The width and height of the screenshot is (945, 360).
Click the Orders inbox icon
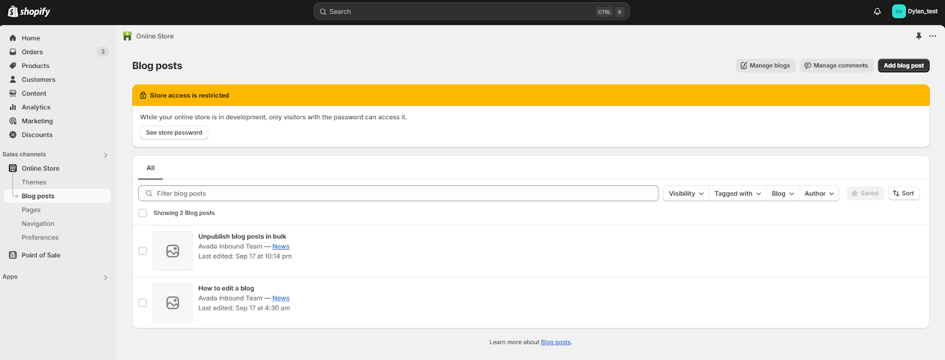tap(13, 52)
